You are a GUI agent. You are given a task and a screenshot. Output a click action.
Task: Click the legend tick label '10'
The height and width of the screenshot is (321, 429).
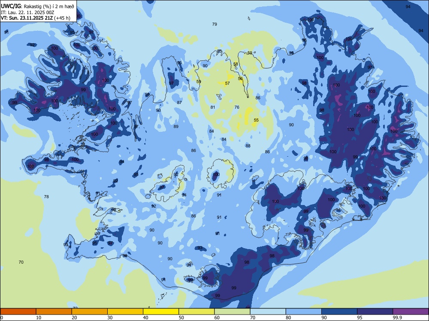39,318
